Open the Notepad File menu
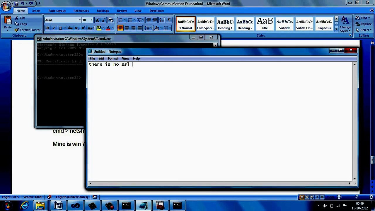The width and height of the screenshot is (375, 211). [92, 59]
